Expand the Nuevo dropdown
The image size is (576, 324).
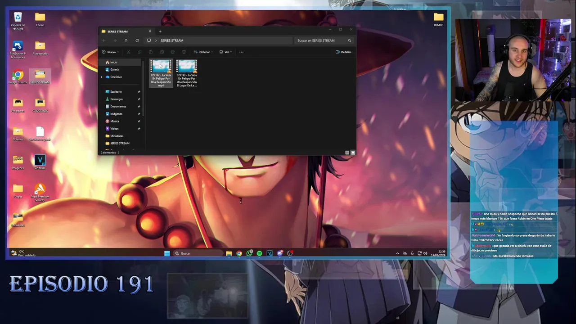click(x=110, y=52)
